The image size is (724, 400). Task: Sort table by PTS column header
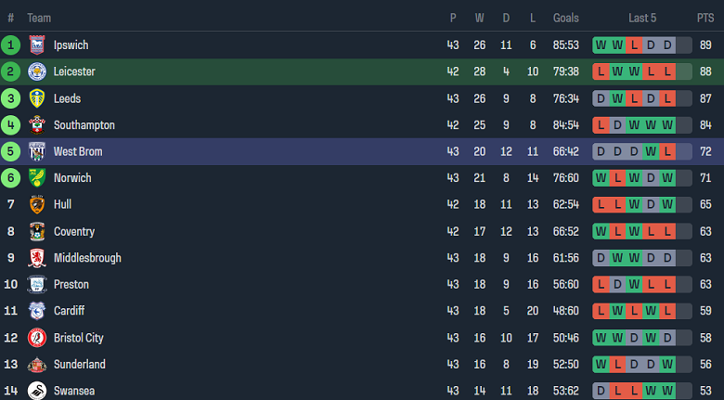coord(705,18)
